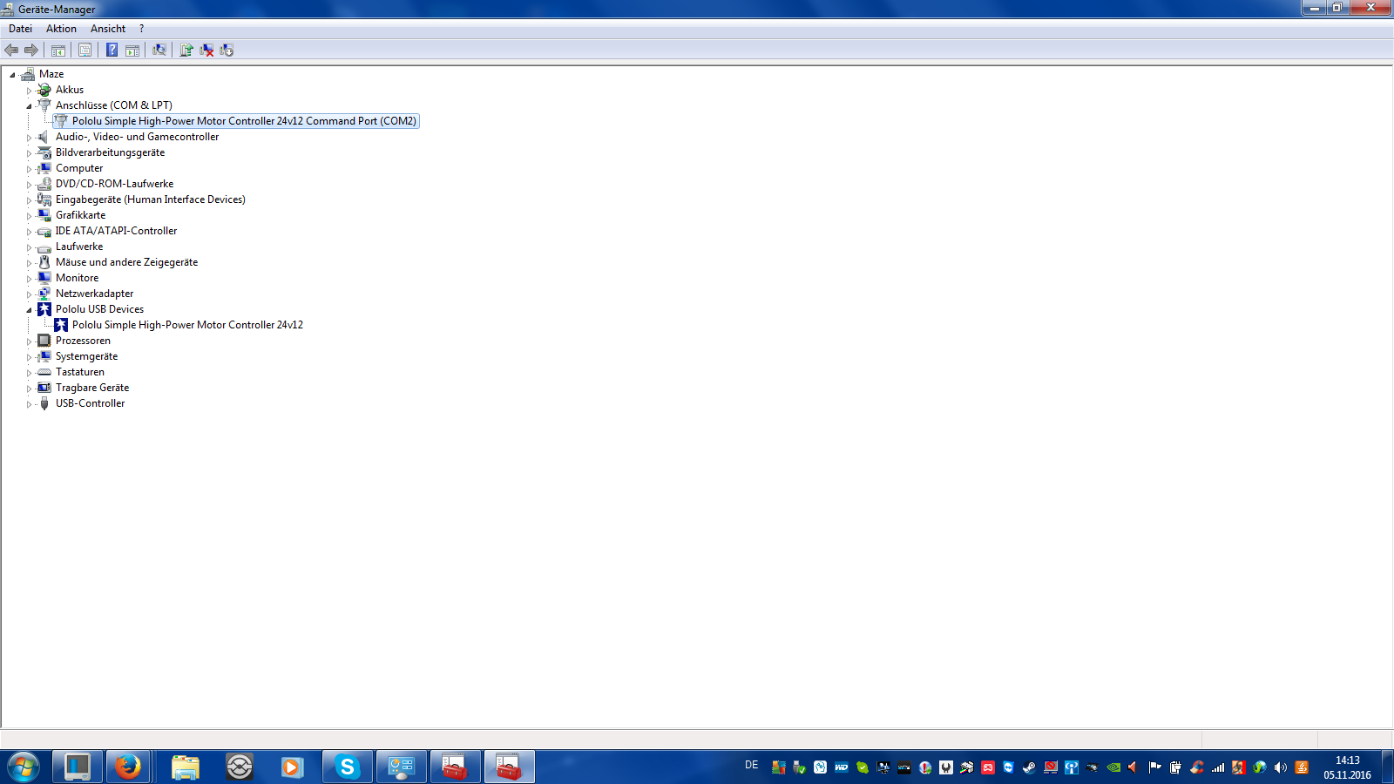Expand the Akkus category
The image size is (1394, 784).
(29, 91)
